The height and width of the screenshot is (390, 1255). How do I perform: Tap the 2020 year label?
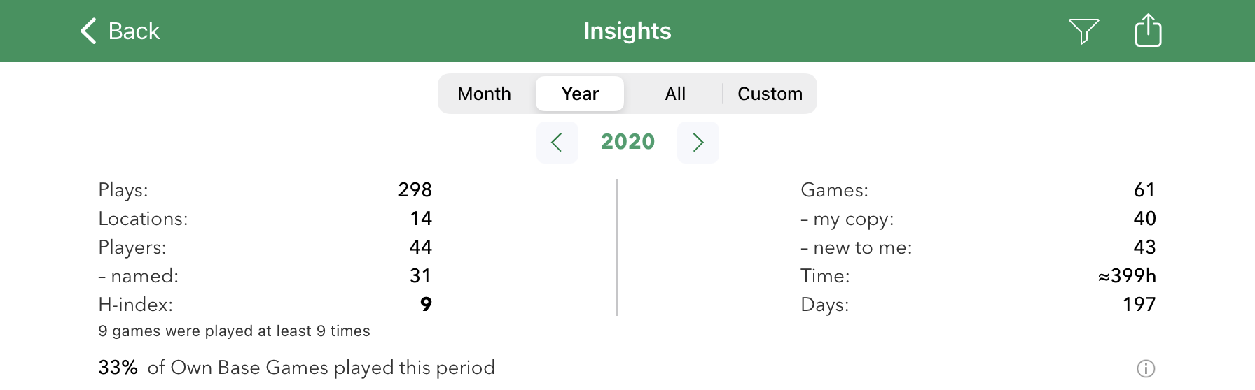click(x=627, y=142)
